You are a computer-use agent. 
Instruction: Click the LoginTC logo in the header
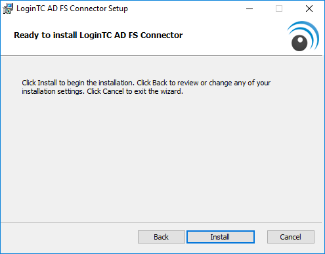pos(303,36)
